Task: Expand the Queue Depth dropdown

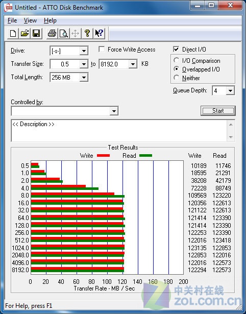Action: tap(230, 91)
